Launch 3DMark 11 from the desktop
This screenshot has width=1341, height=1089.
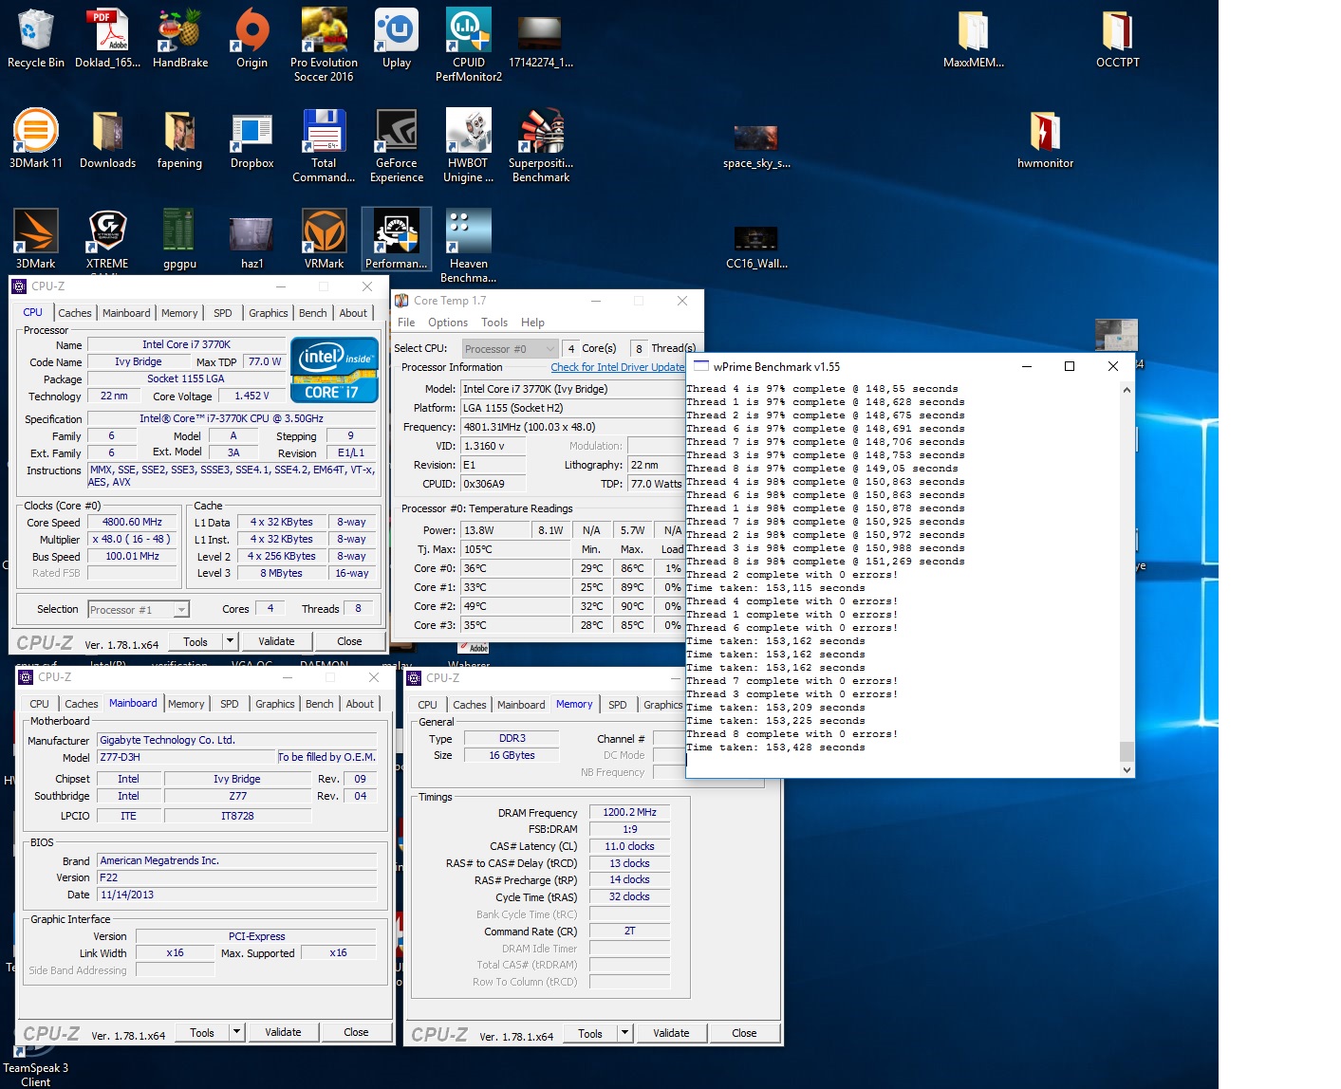(x=35, y=139)
